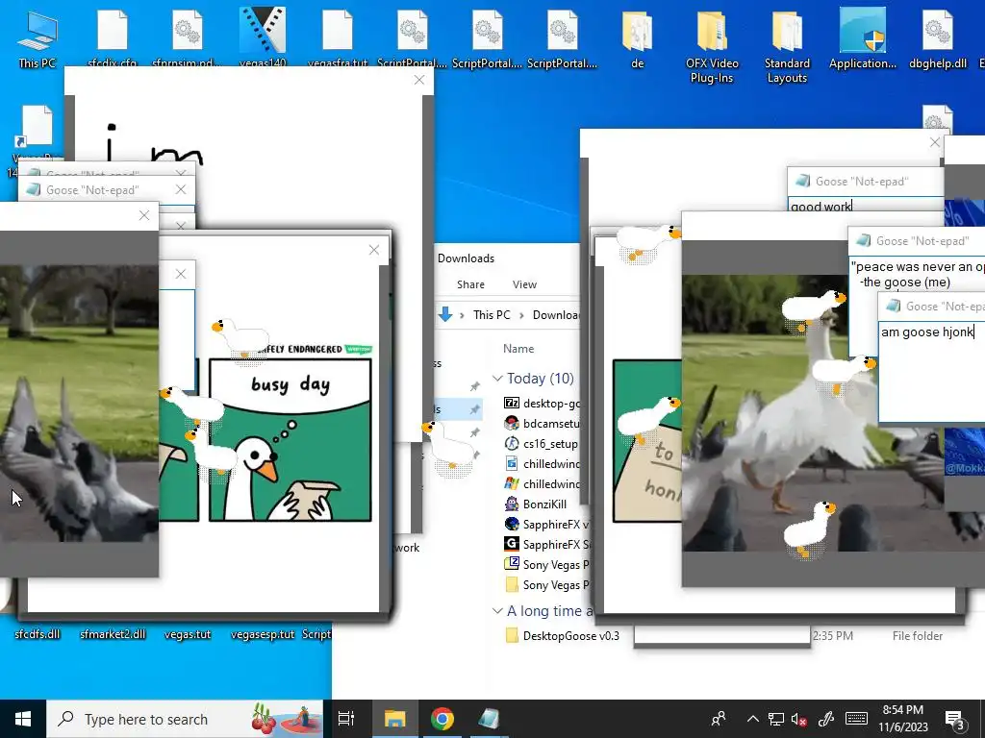985x738 pixels.
Task: Open the Share ribbon tab in Downloads
Action: (x=470, y=284)
